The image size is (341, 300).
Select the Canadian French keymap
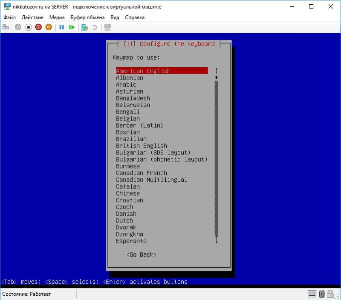click(142, 173)
